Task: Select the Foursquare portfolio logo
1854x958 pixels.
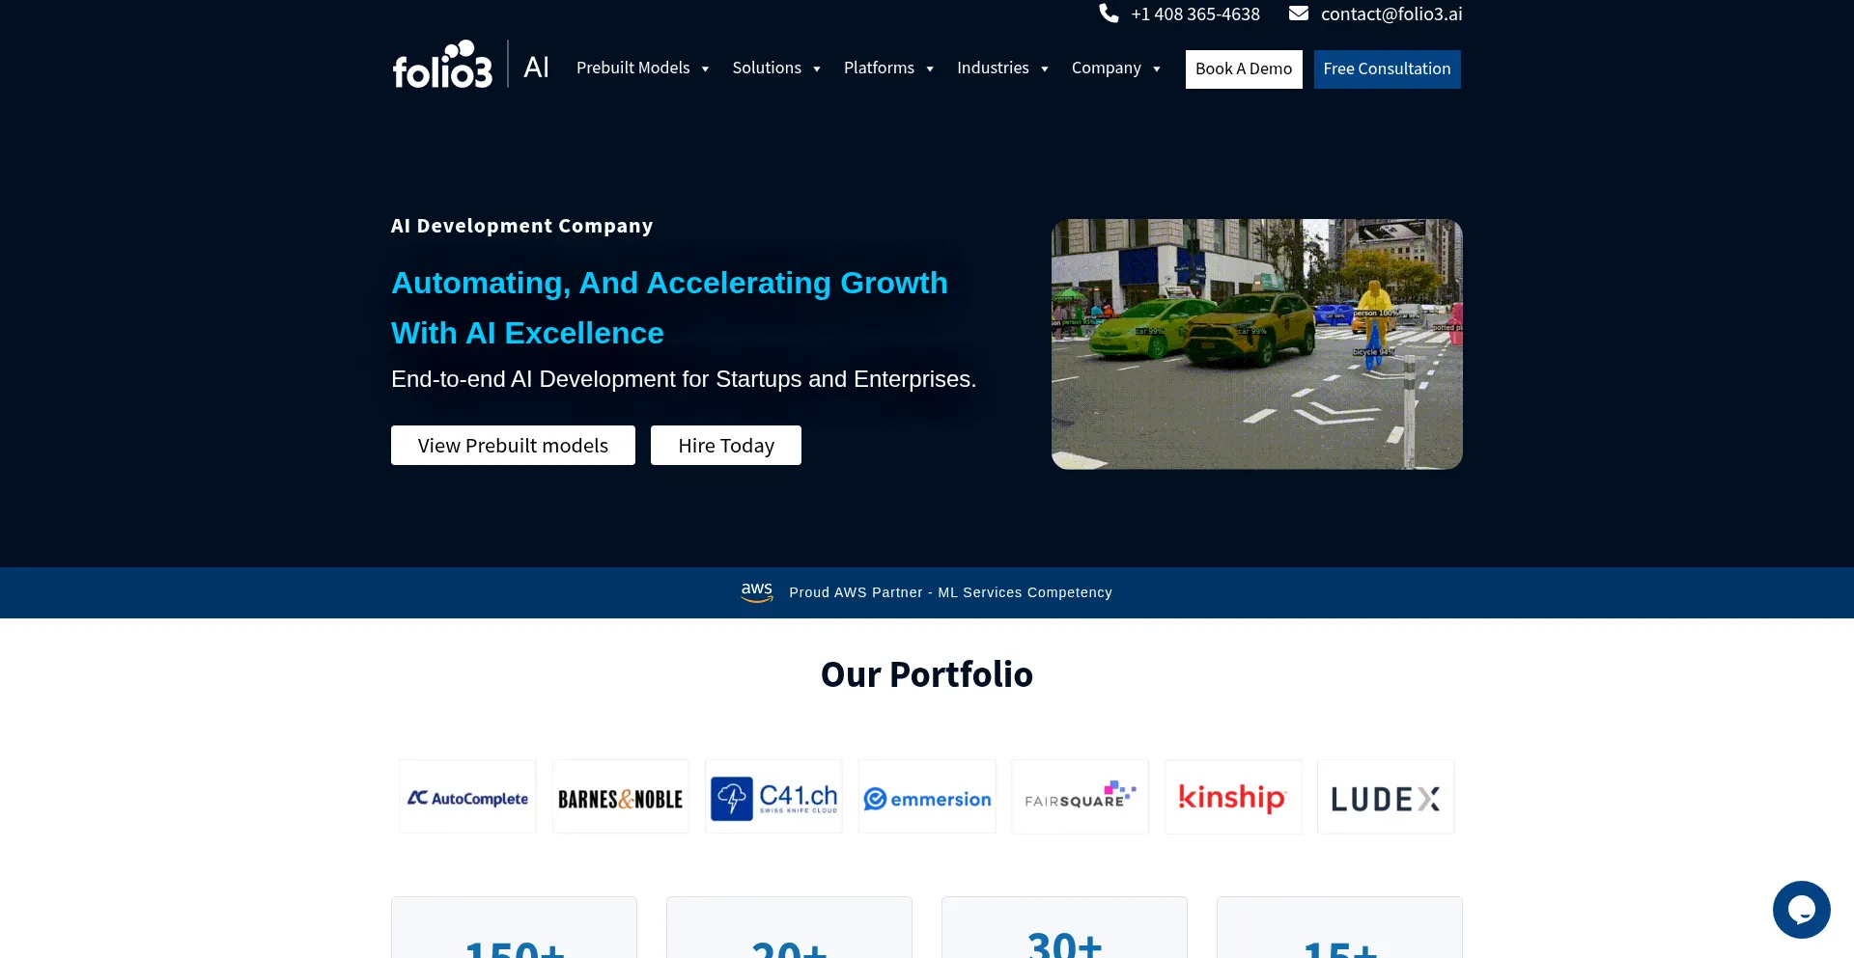Action: pyautogui.click(x=1080, y=797)
